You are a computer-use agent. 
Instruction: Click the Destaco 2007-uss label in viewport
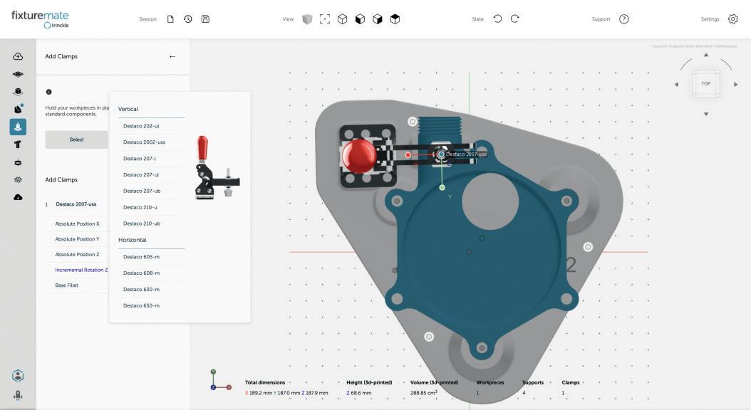coord(466,154)
